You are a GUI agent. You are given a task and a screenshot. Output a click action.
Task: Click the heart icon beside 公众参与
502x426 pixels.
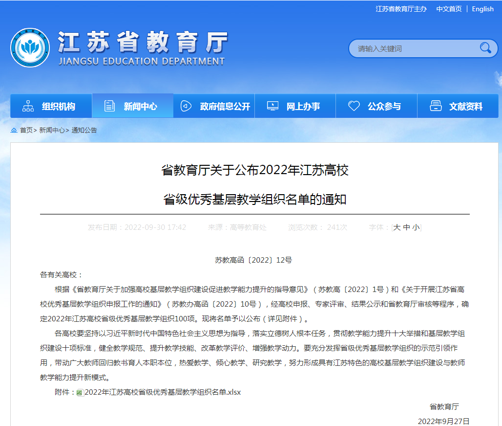tap(354, 106)
